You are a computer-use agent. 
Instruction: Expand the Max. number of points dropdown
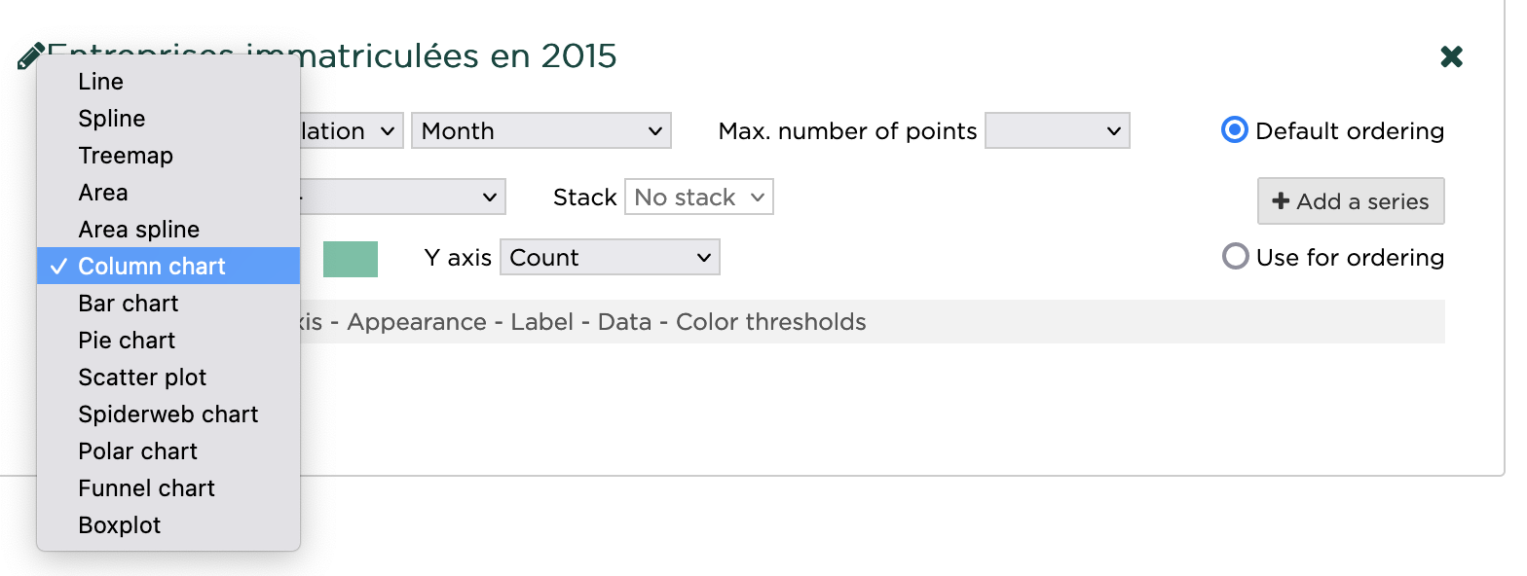(x=1057, y=131)
